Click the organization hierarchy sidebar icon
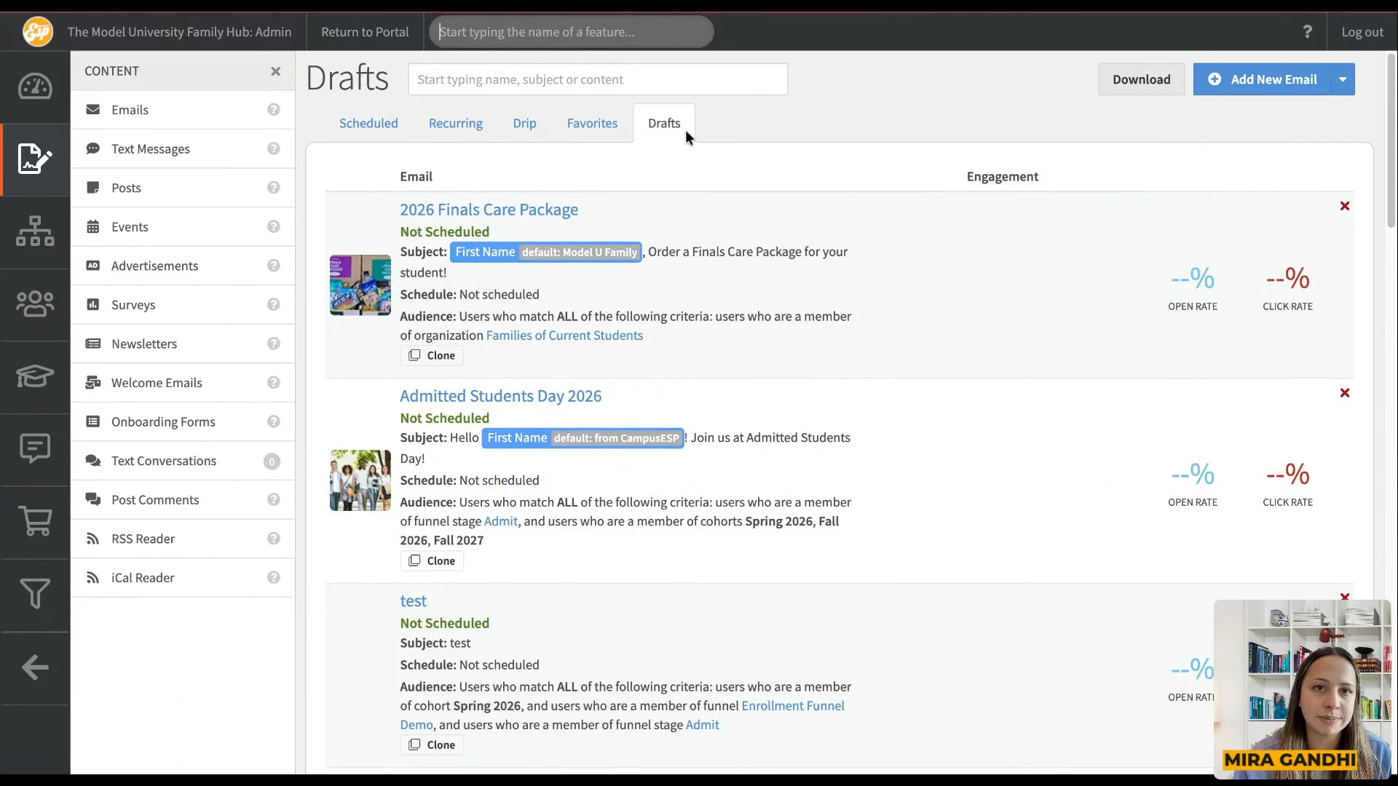This screenshot has height=786, width=1398. [35, 231]
